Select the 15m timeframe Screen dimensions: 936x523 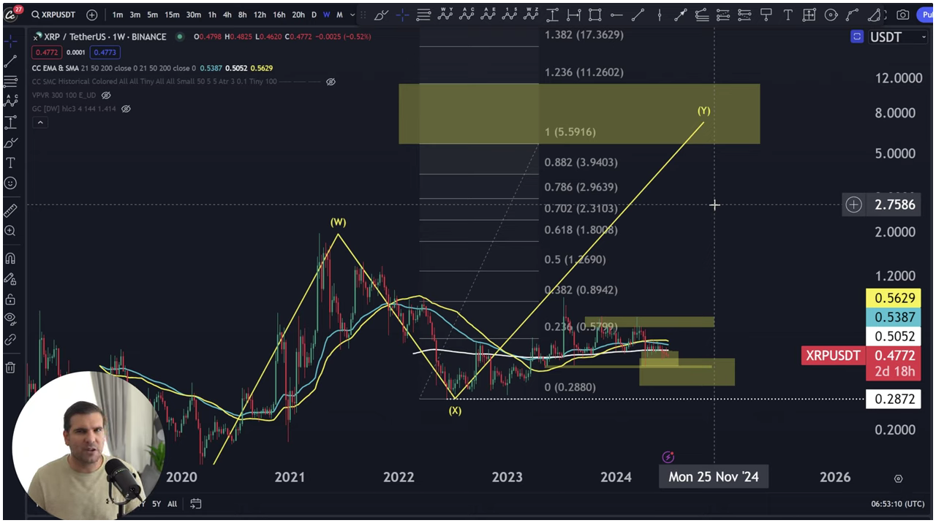(172, 15)
